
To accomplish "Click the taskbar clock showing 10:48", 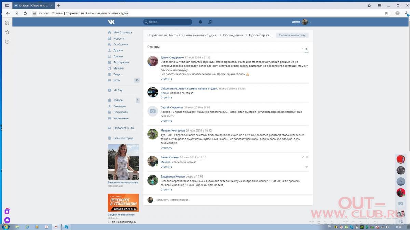I will (398, 227).
